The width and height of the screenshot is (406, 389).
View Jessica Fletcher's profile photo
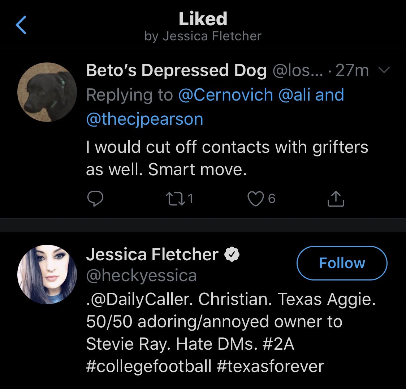47,274
